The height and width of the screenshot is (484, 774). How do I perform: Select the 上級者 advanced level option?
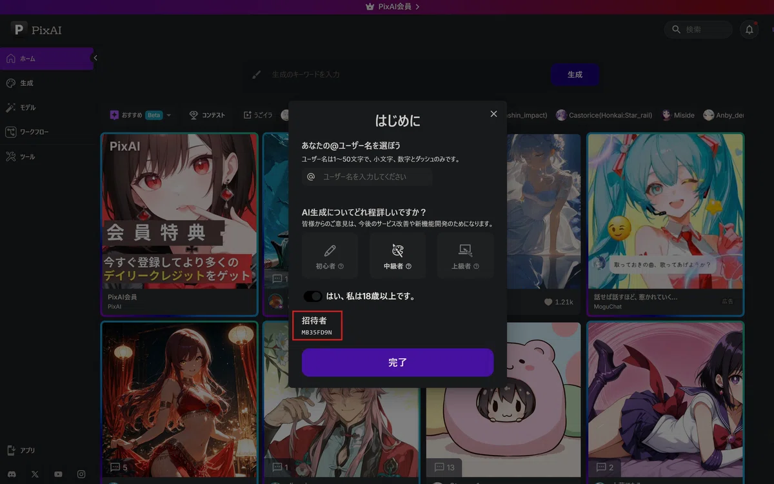coord(465,256)
